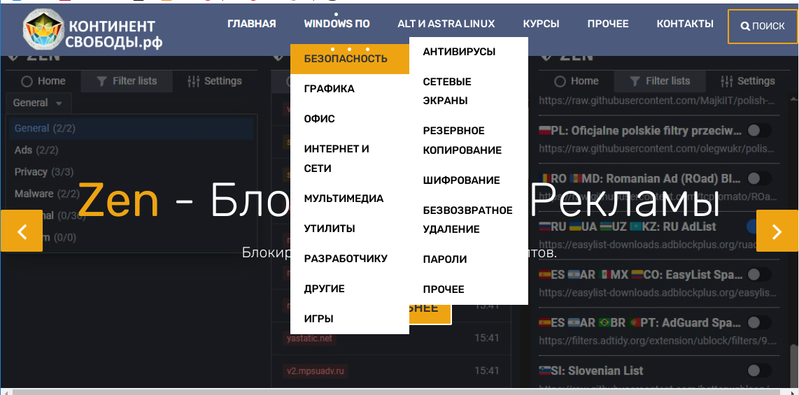The height and width of the screenshot is (395, 799).
Task: Toggle SI Slovenian List switch
Action: click(x=759, y=371)
